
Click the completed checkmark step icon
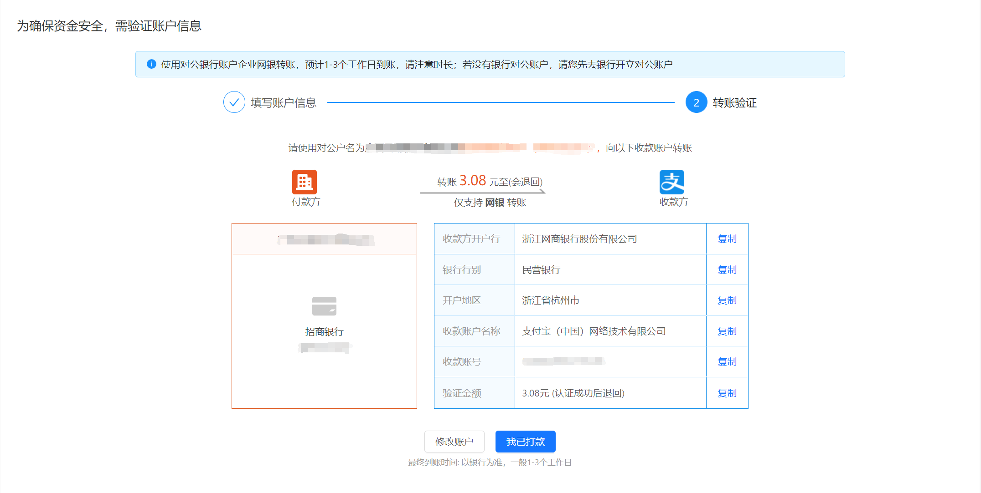tap(234, 102)
